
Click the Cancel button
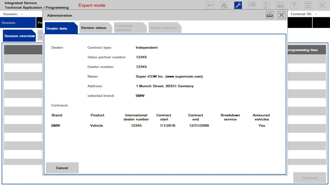62,168
